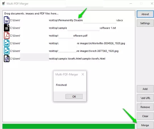Select the sample software 1.txt file path
Screen dimensions: 154x129
[x=63, y=28]
